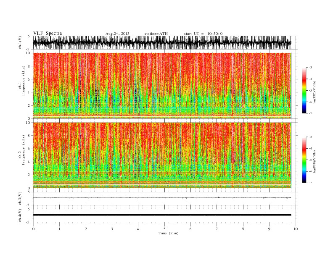The width and height of the screenshot is (333, 257).
Task: Click the ch.3 voltage trace
Action: (x=162, y=198)
